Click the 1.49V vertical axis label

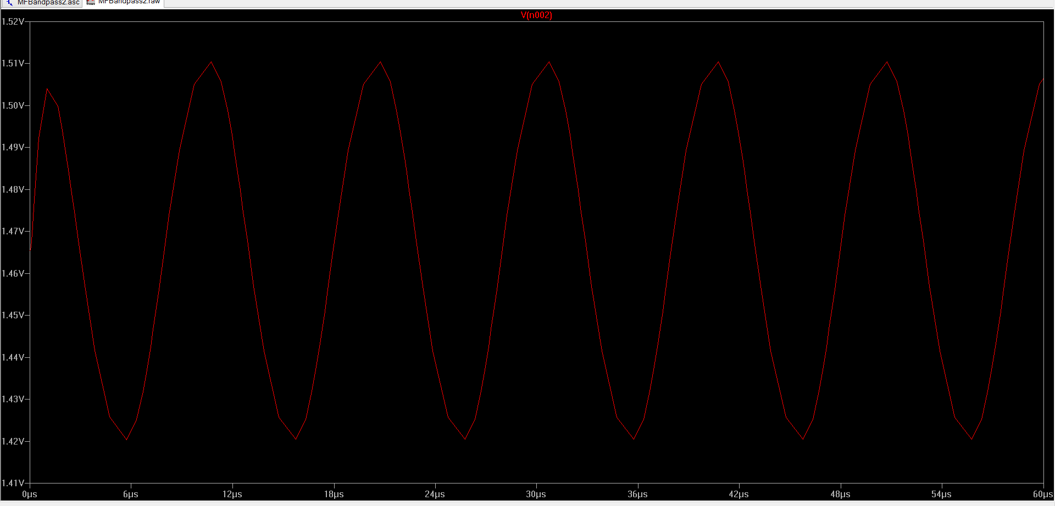tap(13, 147)
